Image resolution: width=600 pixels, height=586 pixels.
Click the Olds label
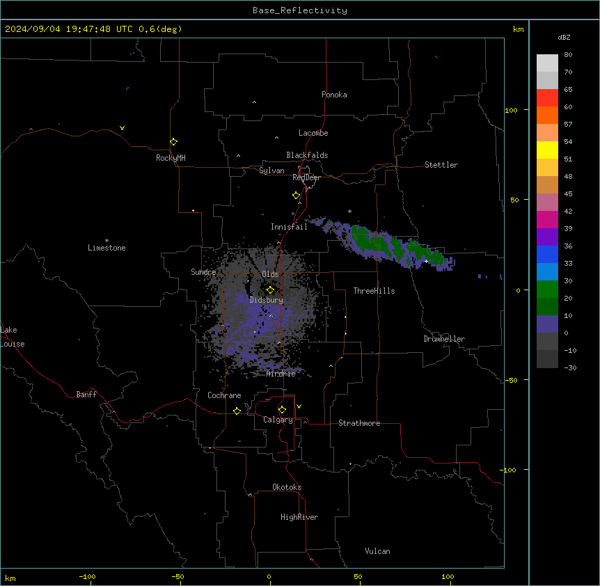coord(270,274)
